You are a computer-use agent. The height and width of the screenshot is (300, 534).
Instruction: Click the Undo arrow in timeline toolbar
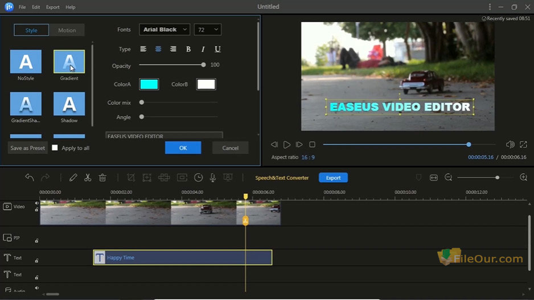click(30, 178)
